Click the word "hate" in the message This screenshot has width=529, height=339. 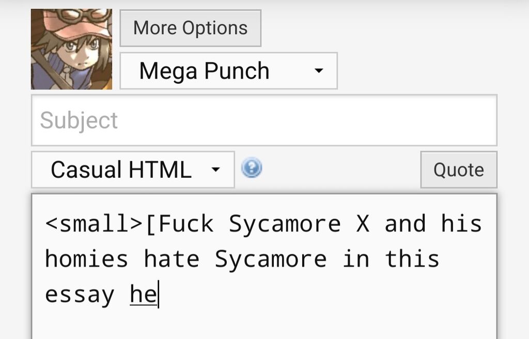point(172,259)
